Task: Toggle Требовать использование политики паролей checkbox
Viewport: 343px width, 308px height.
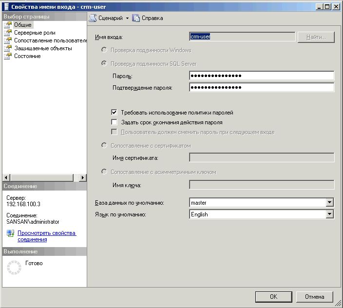Action: tap(114, 113)
